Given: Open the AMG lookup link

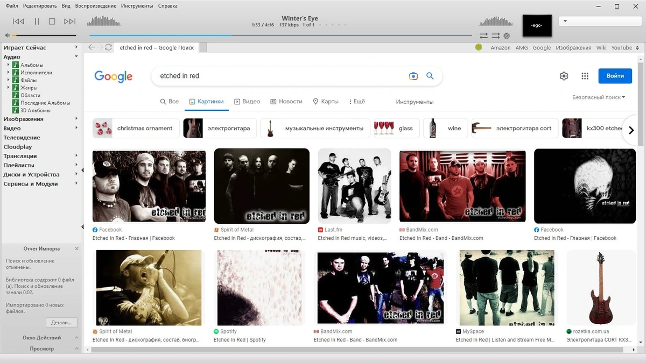Looking at the screenshot, I should pos(522,48).
